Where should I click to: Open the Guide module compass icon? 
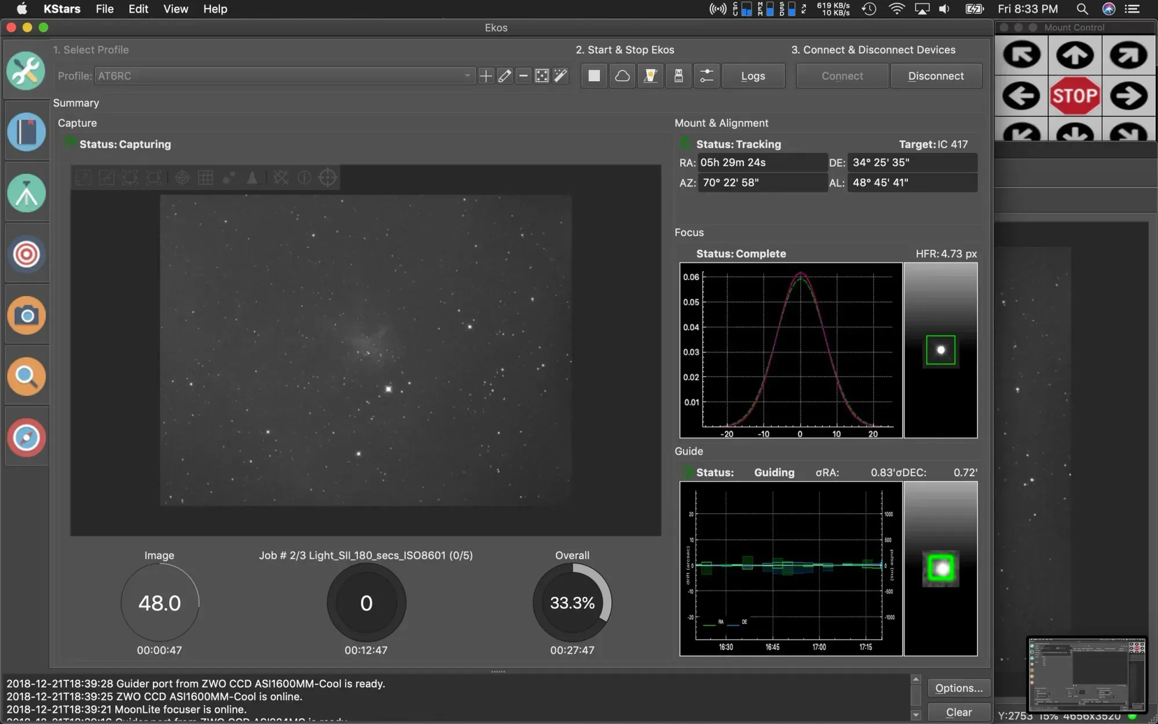[x=26, y=437]
